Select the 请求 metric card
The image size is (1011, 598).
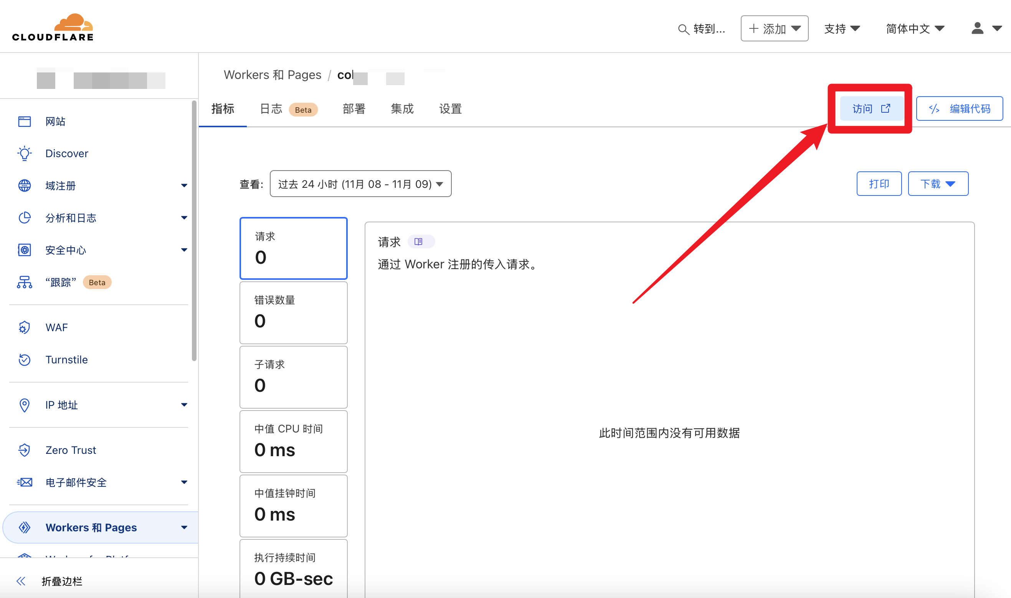tap(293, 248)
